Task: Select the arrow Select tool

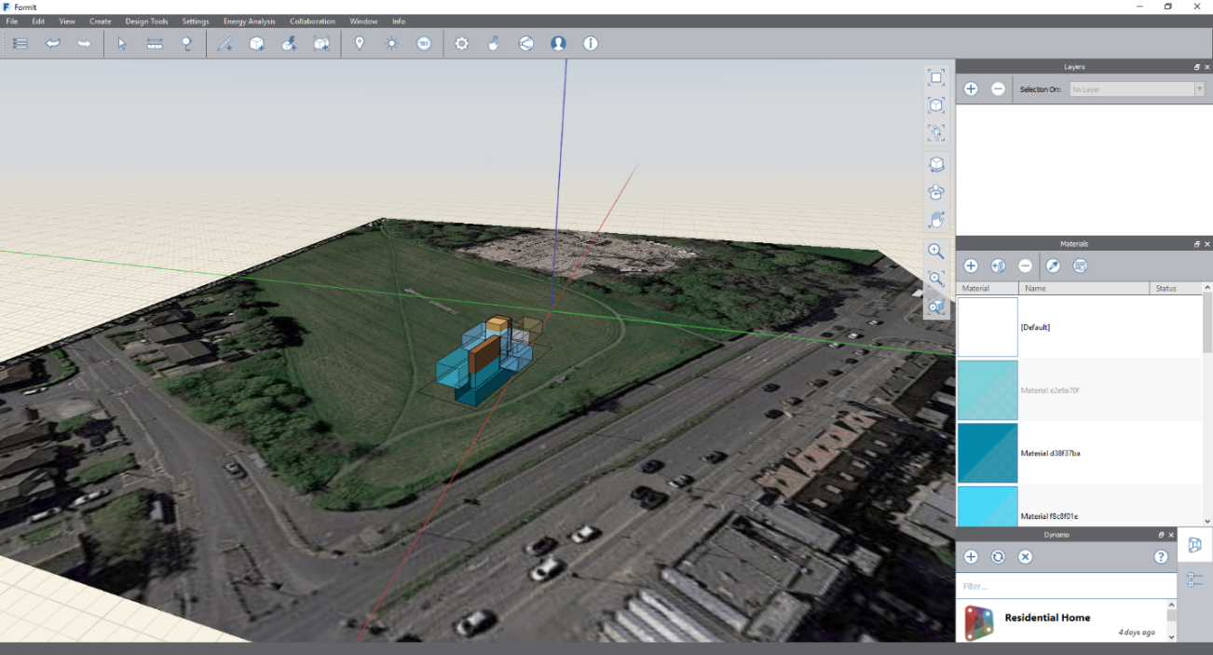Action: [121, 43]
